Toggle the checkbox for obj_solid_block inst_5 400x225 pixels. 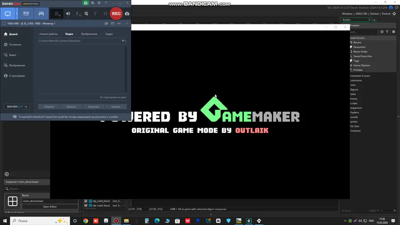tap(86, 205)
